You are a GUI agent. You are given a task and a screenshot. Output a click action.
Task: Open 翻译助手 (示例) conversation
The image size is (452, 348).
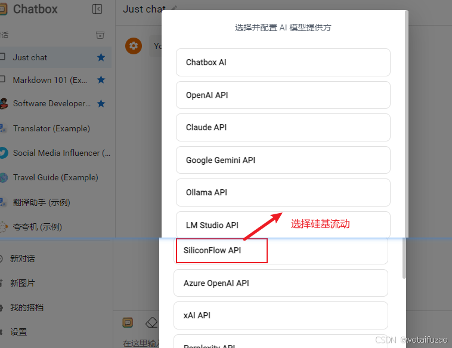pyautogui.click(x=55, y=202)
